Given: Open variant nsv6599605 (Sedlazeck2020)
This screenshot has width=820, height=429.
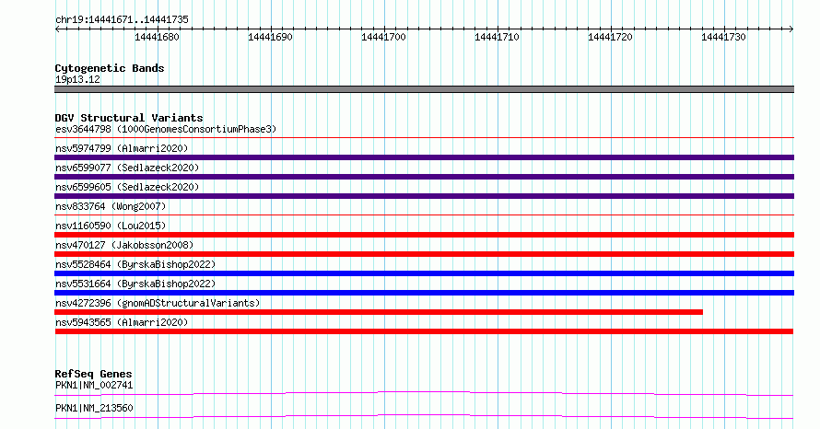Looking at the screenshot, I should (127, 187).
